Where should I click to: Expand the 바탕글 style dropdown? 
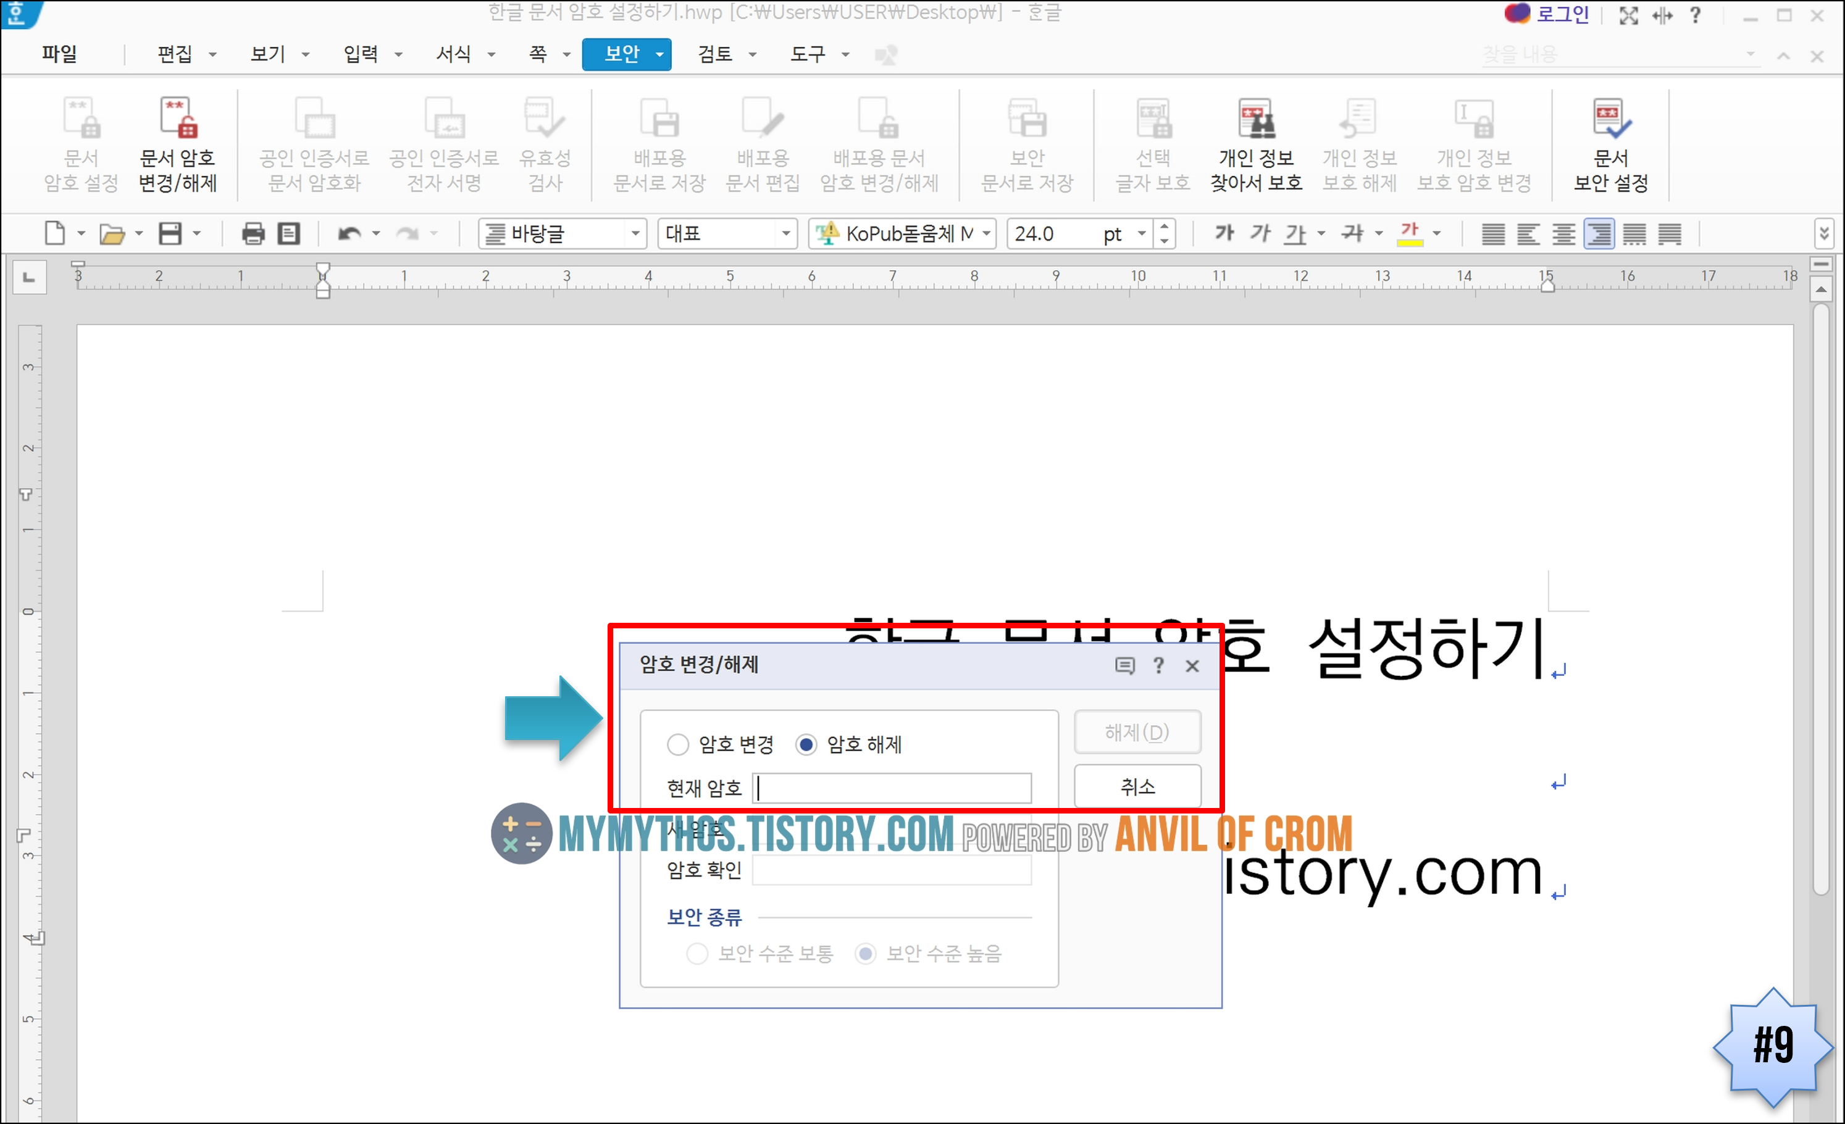635,233
